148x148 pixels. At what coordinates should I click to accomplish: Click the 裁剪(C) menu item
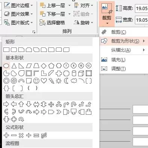[124, 32]
